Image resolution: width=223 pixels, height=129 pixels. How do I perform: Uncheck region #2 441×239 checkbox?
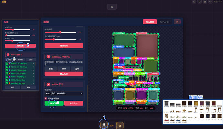point(7,67)
